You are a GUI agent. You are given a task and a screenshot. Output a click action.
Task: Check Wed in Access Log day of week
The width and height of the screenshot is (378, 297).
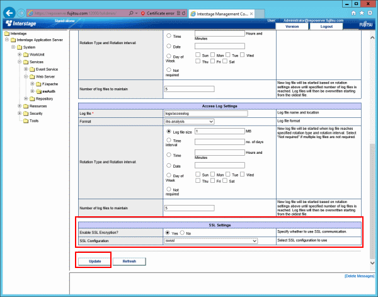pos(243,174)
